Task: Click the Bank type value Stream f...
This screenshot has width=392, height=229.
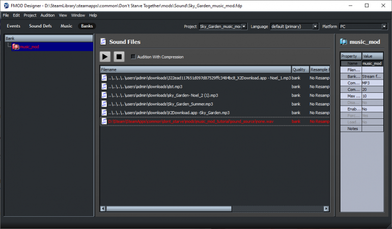Action: [373, 77]
